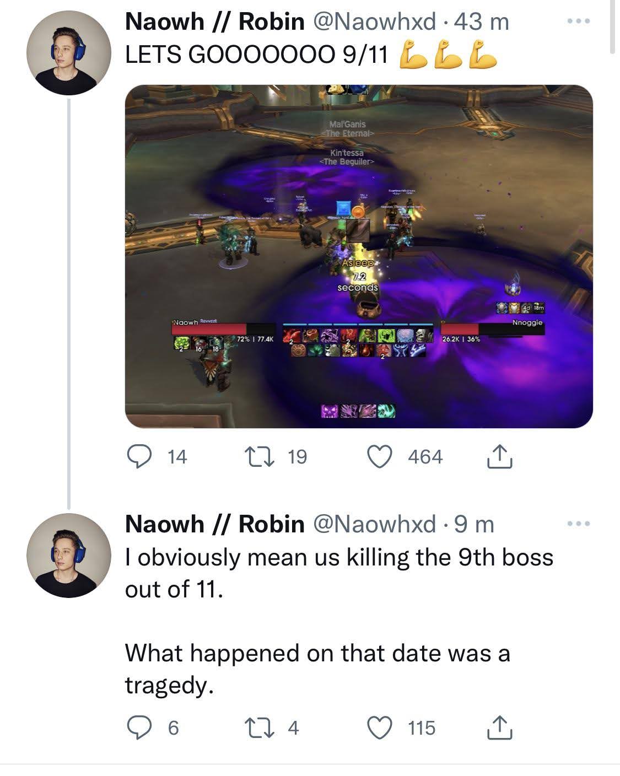Reply to the '9th boss out of 11' tweet
The image size is (620, 776).
(x=138, y=728)
